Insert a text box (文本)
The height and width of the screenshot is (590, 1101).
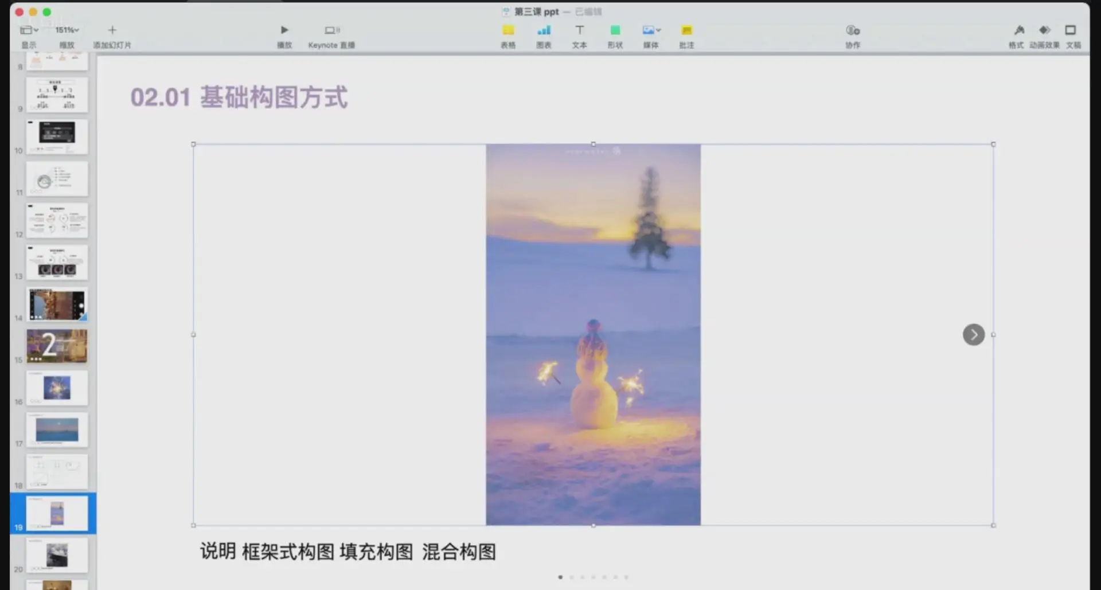579,30
